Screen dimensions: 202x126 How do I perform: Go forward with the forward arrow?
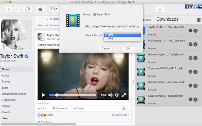(x=16, y=9)
